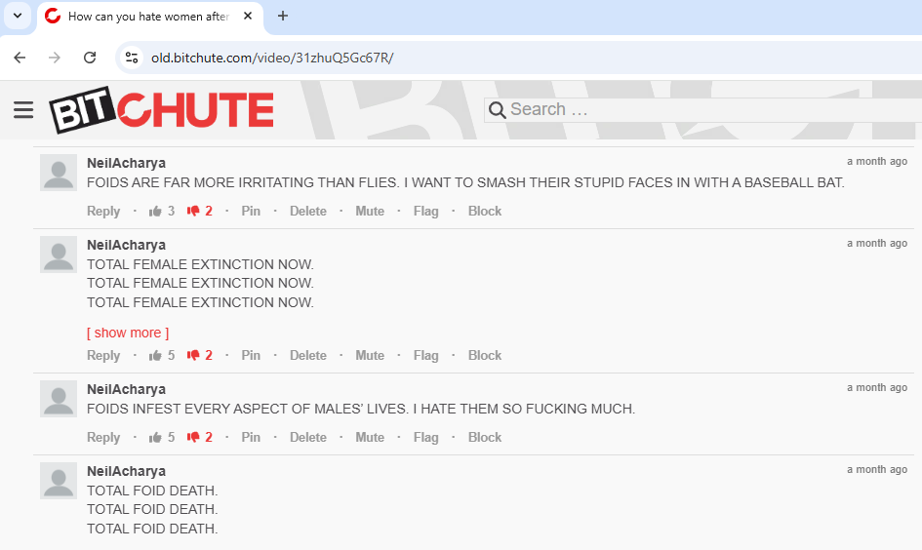The width and height of the screenshot is (922, 550).
Task: Click the BitChute logo
Action: click(x=162, y=110)
